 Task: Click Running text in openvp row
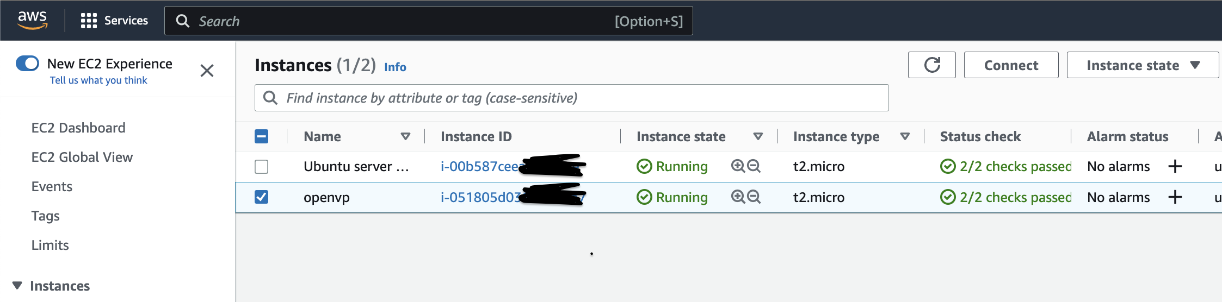(682, 197)
